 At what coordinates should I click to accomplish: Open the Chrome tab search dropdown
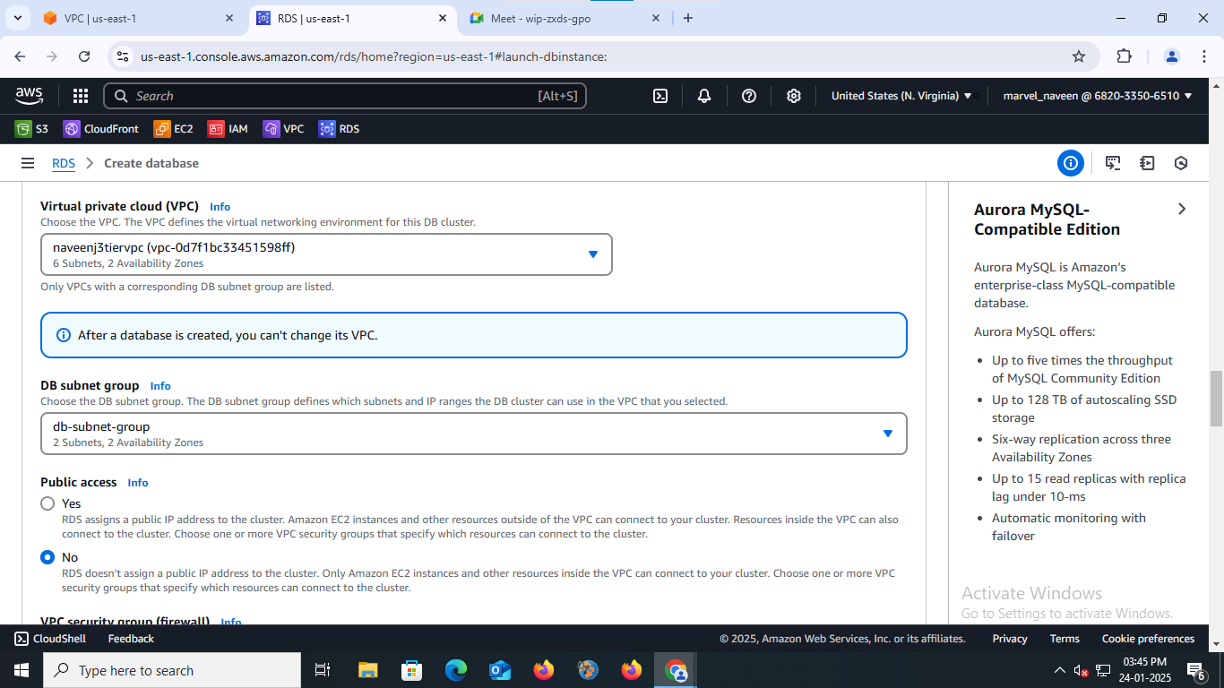(17, 18)
